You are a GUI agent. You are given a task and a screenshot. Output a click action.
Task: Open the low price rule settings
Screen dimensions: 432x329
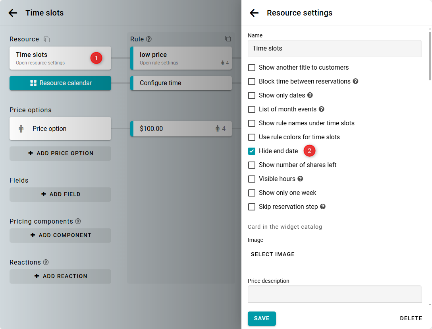click(x=181, y=58)
